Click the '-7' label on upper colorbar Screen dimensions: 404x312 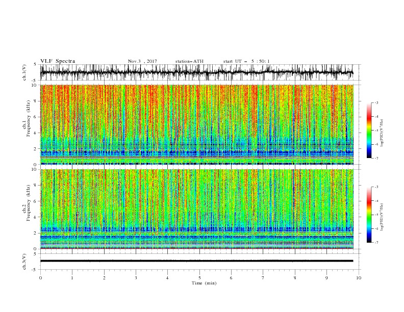coord(376,158)
